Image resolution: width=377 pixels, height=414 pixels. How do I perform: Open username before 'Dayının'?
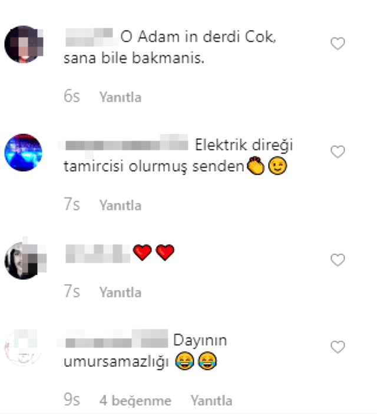(114, 339)
